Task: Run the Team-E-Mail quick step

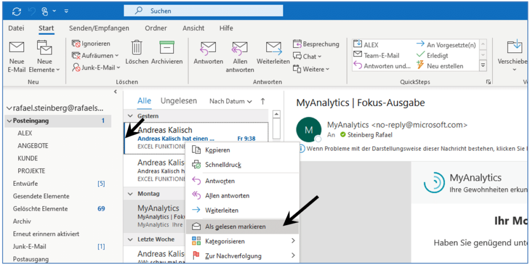Action: pos(377,55)
